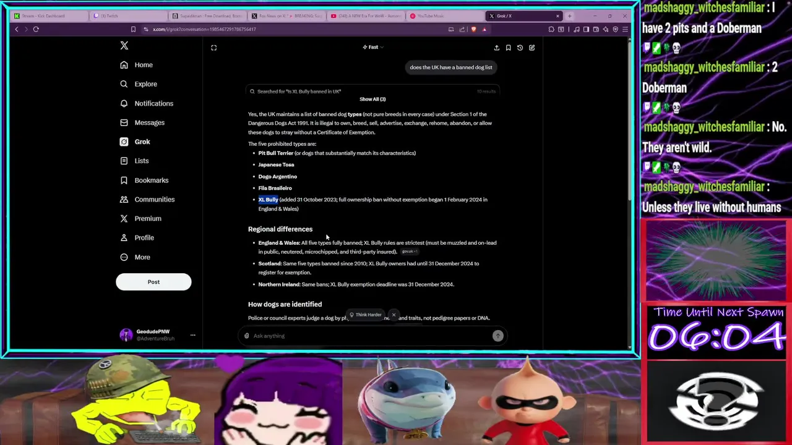This screenshot has height=445, width=792.
Task: Open Home in the X sidebar
Action: tap(136, 65)
